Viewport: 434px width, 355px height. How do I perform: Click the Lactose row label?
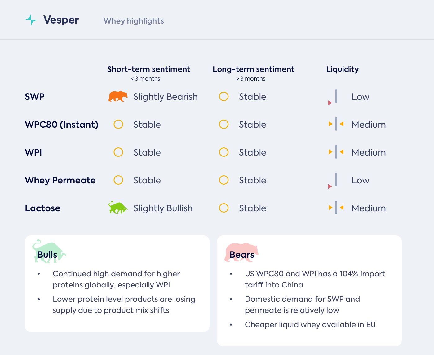coord(42,208)
